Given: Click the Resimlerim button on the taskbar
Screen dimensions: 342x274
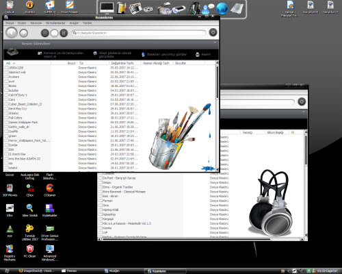Looking at the screenshot, I should click(165, 271).
